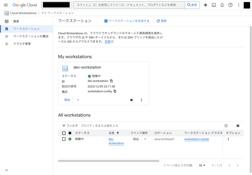252x175 pixels.
Task: Expand the table row quick-action dropdown
Action: pos(145,139)
